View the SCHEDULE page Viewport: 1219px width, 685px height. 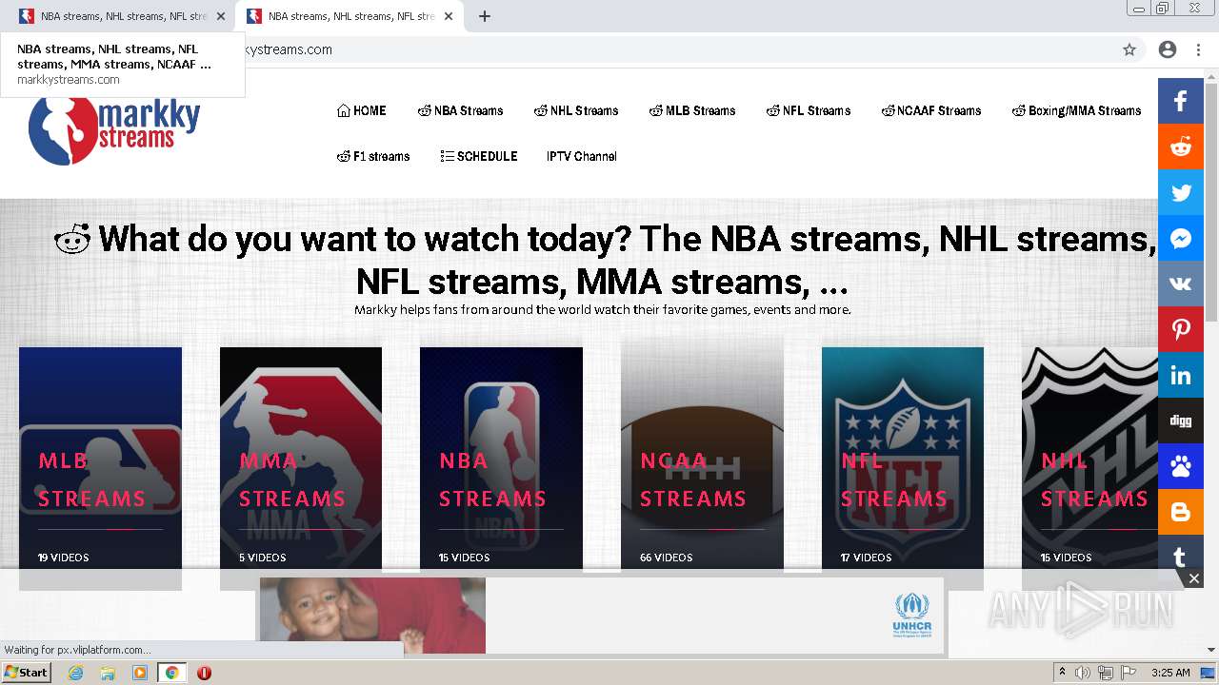pos(479,156)
